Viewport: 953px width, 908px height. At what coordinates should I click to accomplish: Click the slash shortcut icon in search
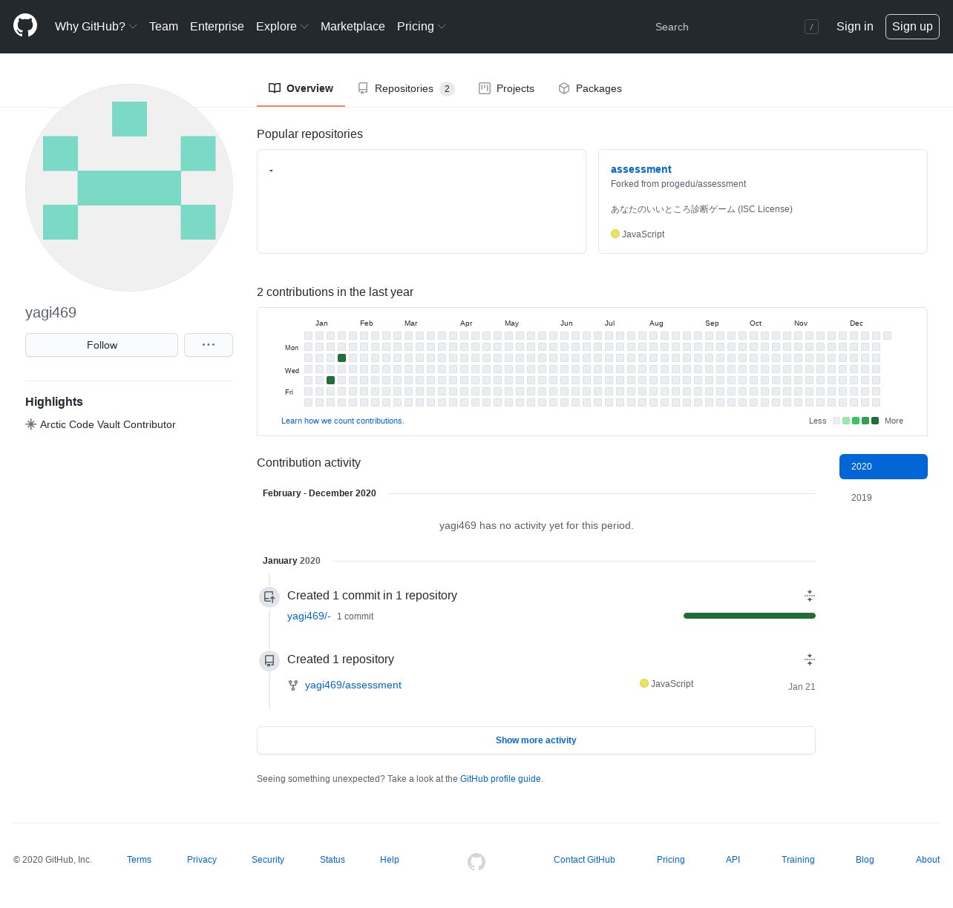(x=811, y=27)
